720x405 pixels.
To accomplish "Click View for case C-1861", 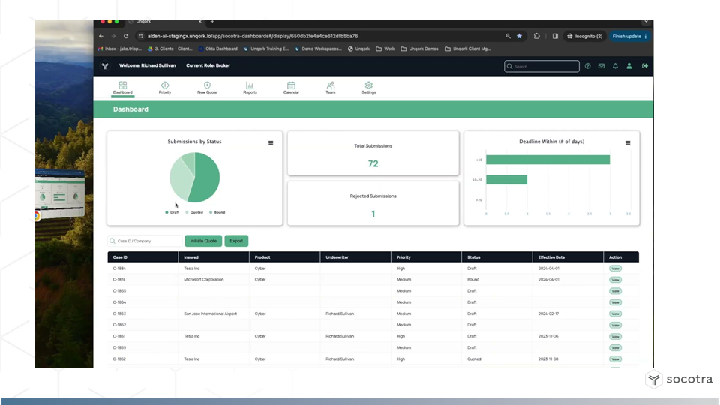I will 615,337.
